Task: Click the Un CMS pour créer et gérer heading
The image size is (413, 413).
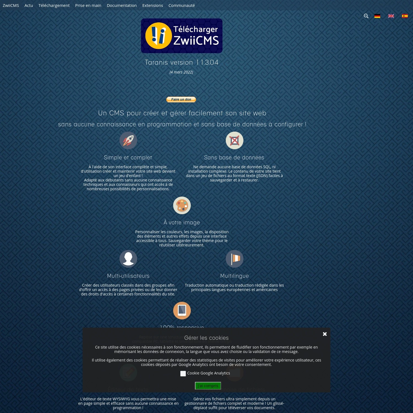Action: pyautogui.click(x=182, y=113)
